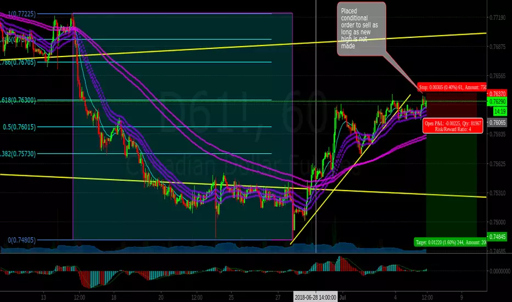Click date 20 on the time axis
The width and height of the screenshot is (512, 302).
coord(160,298)
